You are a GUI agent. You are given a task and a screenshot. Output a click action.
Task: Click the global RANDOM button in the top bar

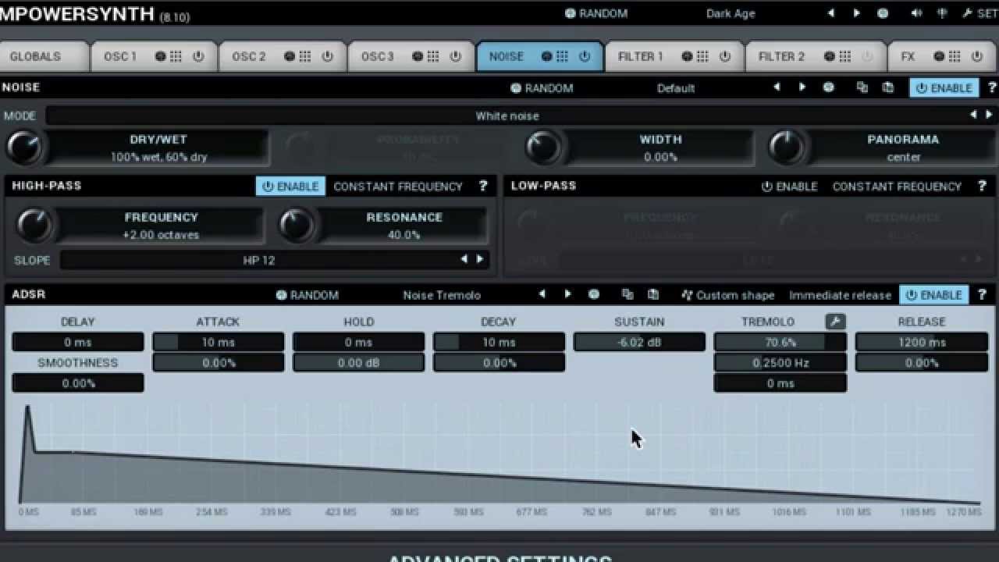pyautogui.click(x=596, y=13)
